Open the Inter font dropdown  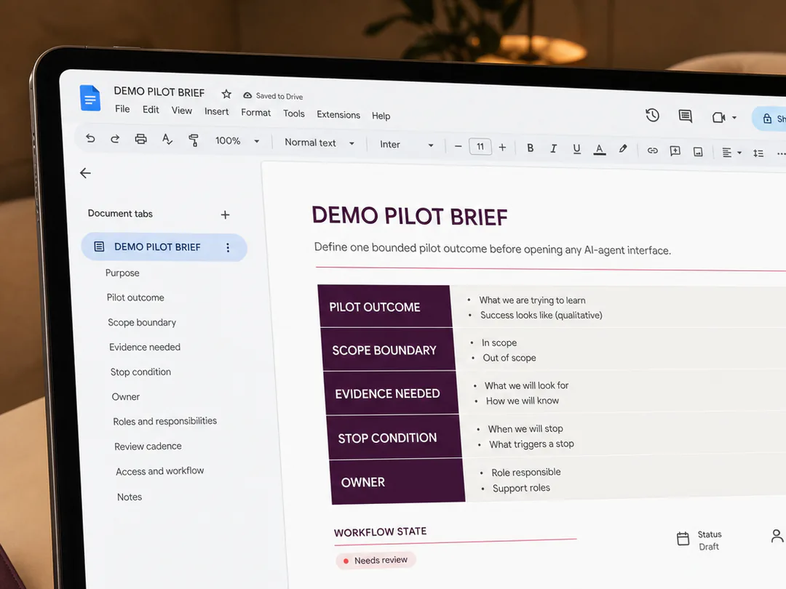tap(407, 145)
